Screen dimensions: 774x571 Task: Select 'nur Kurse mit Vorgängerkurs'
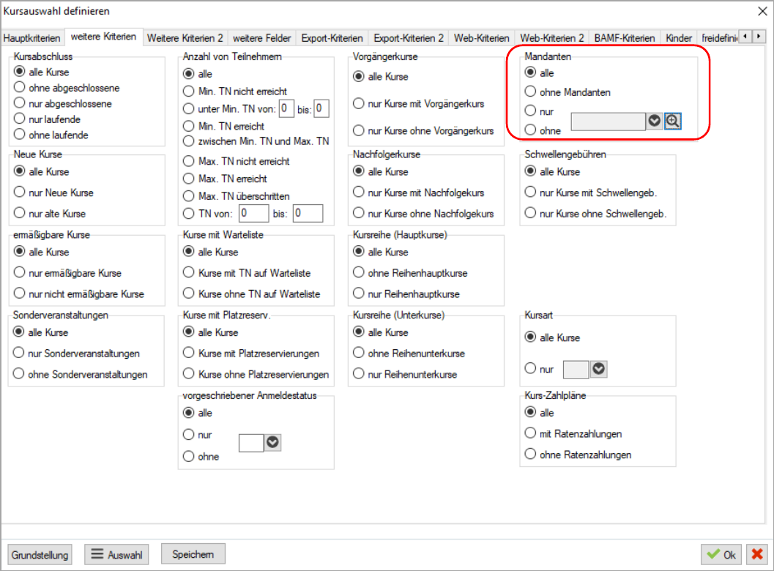(x=419, y=104)
